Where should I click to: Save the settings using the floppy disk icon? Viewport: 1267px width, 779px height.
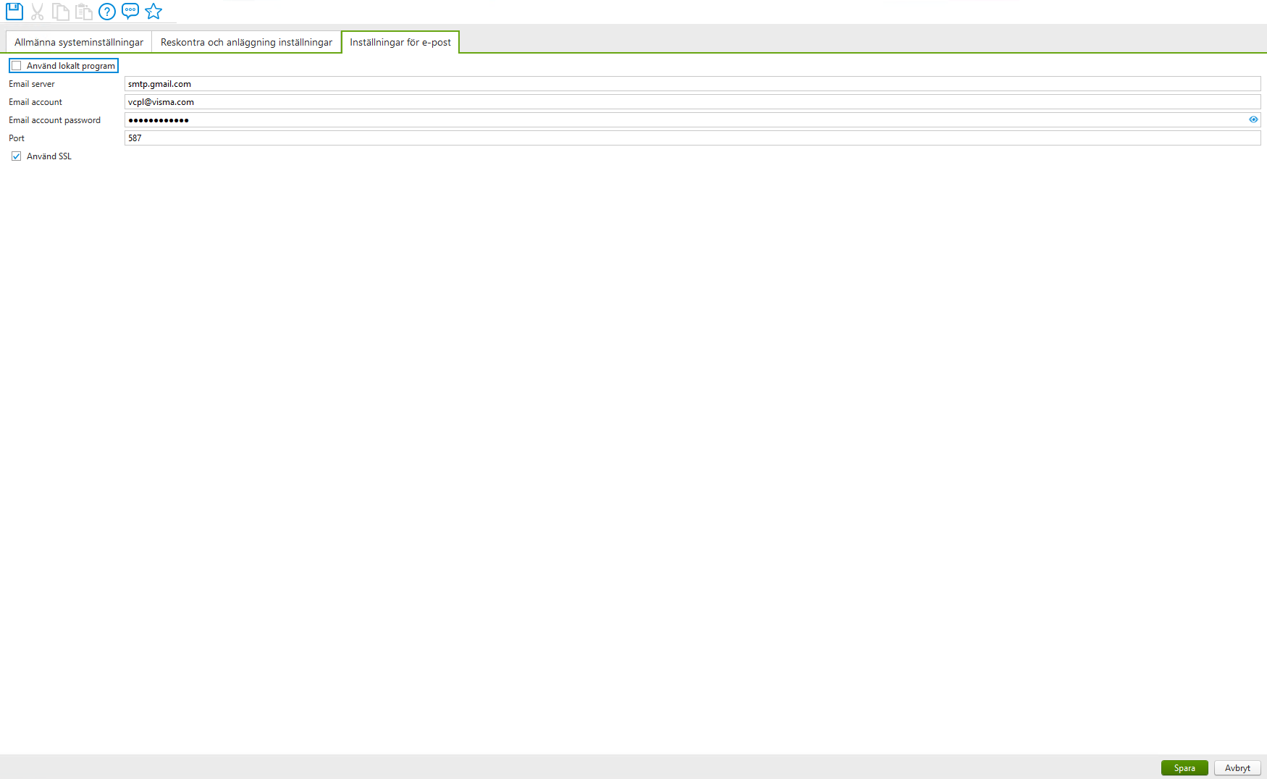(x=14, y=11)
